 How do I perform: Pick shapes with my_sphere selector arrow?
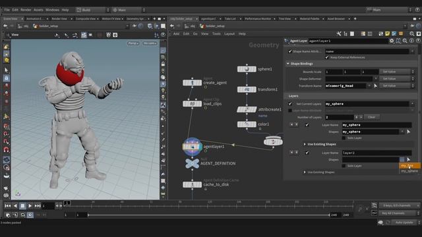(409, 132)
